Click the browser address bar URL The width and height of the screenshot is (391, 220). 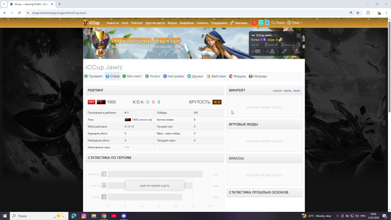59,13
